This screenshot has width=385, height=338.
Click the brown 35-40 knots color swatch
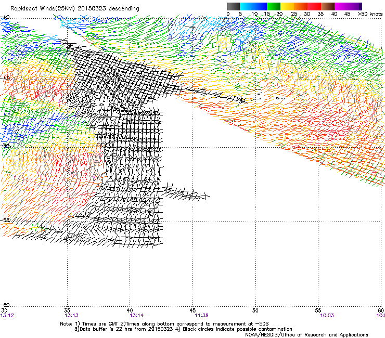[328, 6]
